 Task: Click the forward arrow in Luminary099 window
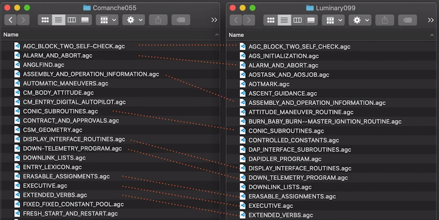tap(249, 20)
